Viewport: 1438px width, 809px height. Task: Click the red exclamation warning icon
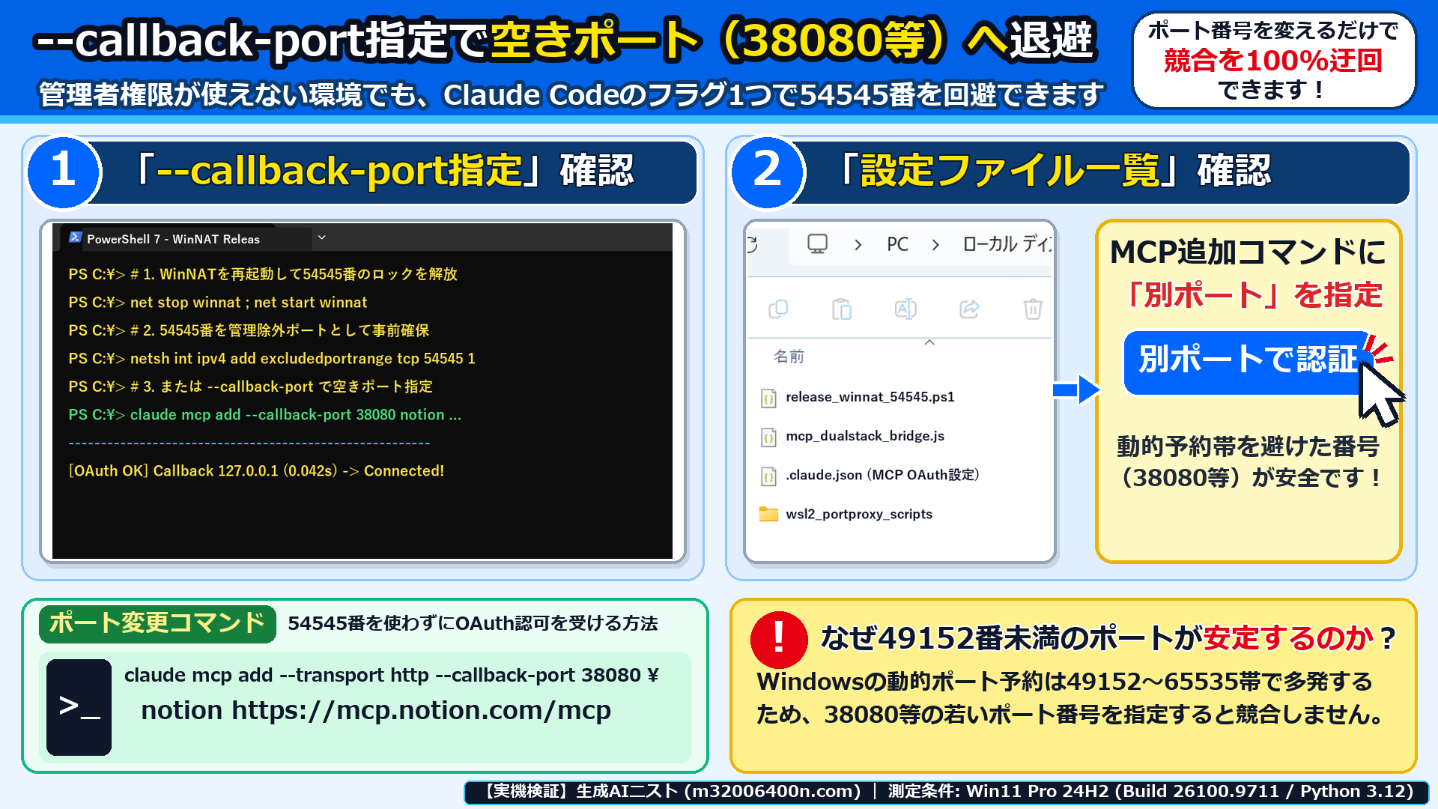click(779, 639)
